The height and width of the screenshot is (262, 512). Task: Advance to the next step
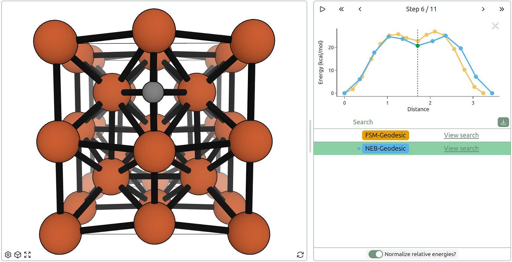(483, 9)
